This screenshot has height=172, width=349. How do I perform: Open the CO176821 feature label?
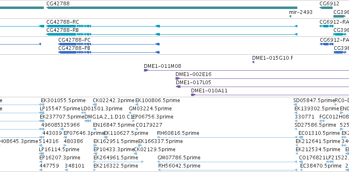point(312,157)
